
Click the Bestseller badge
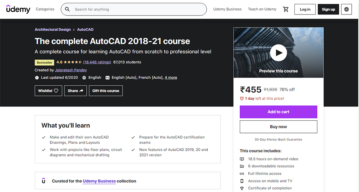click(x=44, y=62)
